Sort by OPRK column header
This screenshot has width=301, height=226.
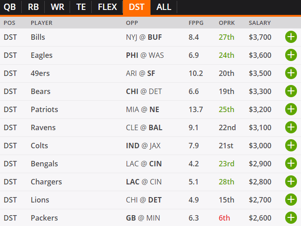(226, 23)
